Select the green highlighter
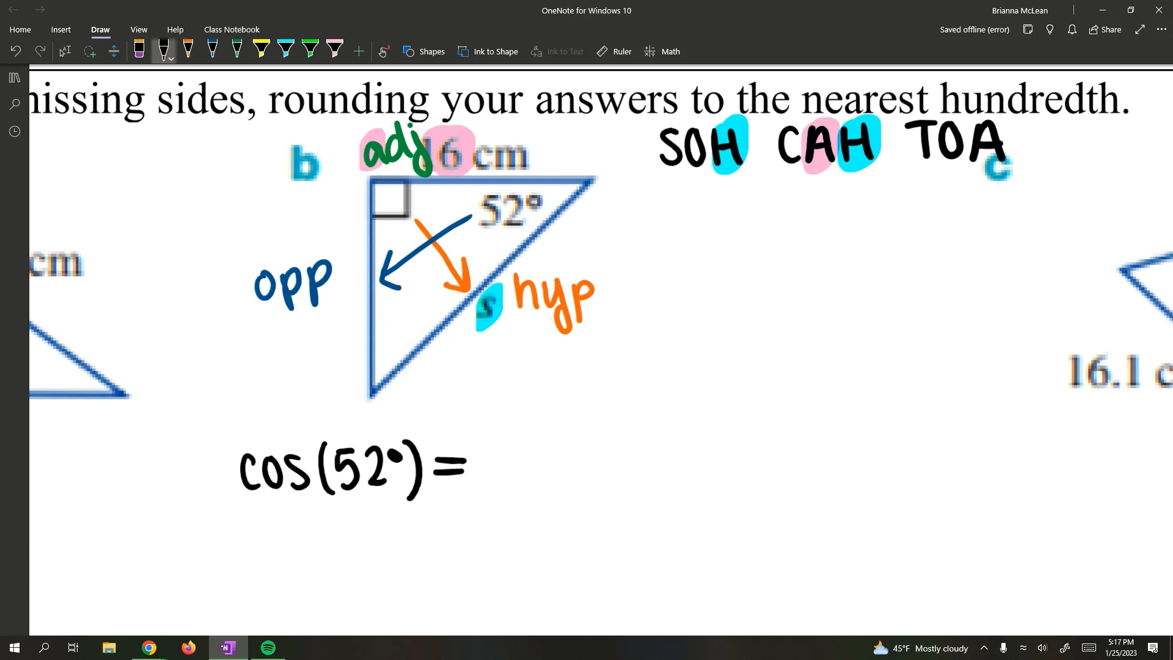The image size is (1173, 660). [x=310, y=49]
